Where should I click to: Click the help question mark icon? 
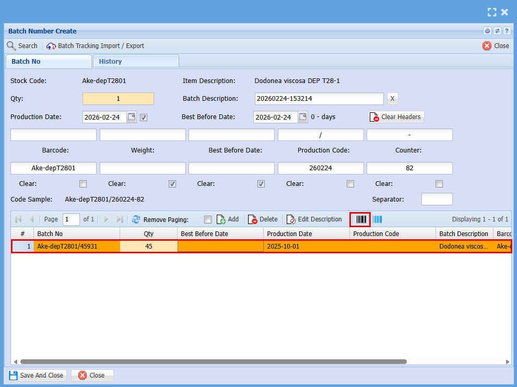[x=507, y=31]
